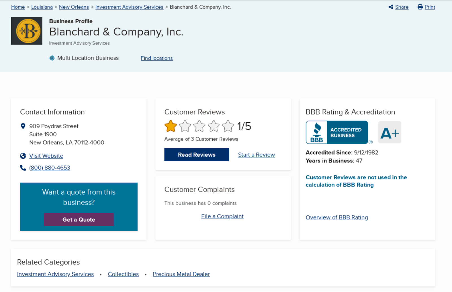Click the BBB Accredited Business seal
Screen dimensions: 452x292
(x=337, y=132)
